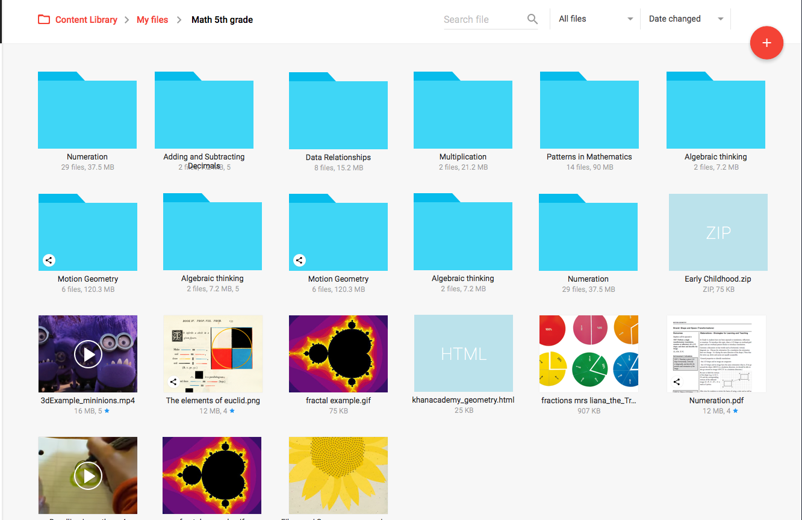Image resolution: width=802 pixels, height=520 pixels.
Task: Click star icon under The elements of euclid.png
Action: [232, 411]
